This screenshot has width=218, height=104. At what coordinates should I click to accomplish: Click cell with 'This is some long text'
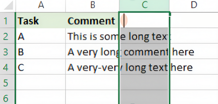[92, 36]
